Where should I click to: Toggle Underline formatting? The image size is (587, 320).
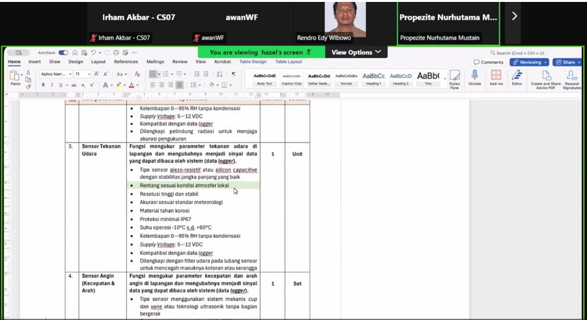pyautogui.click(x=61, y=85)
